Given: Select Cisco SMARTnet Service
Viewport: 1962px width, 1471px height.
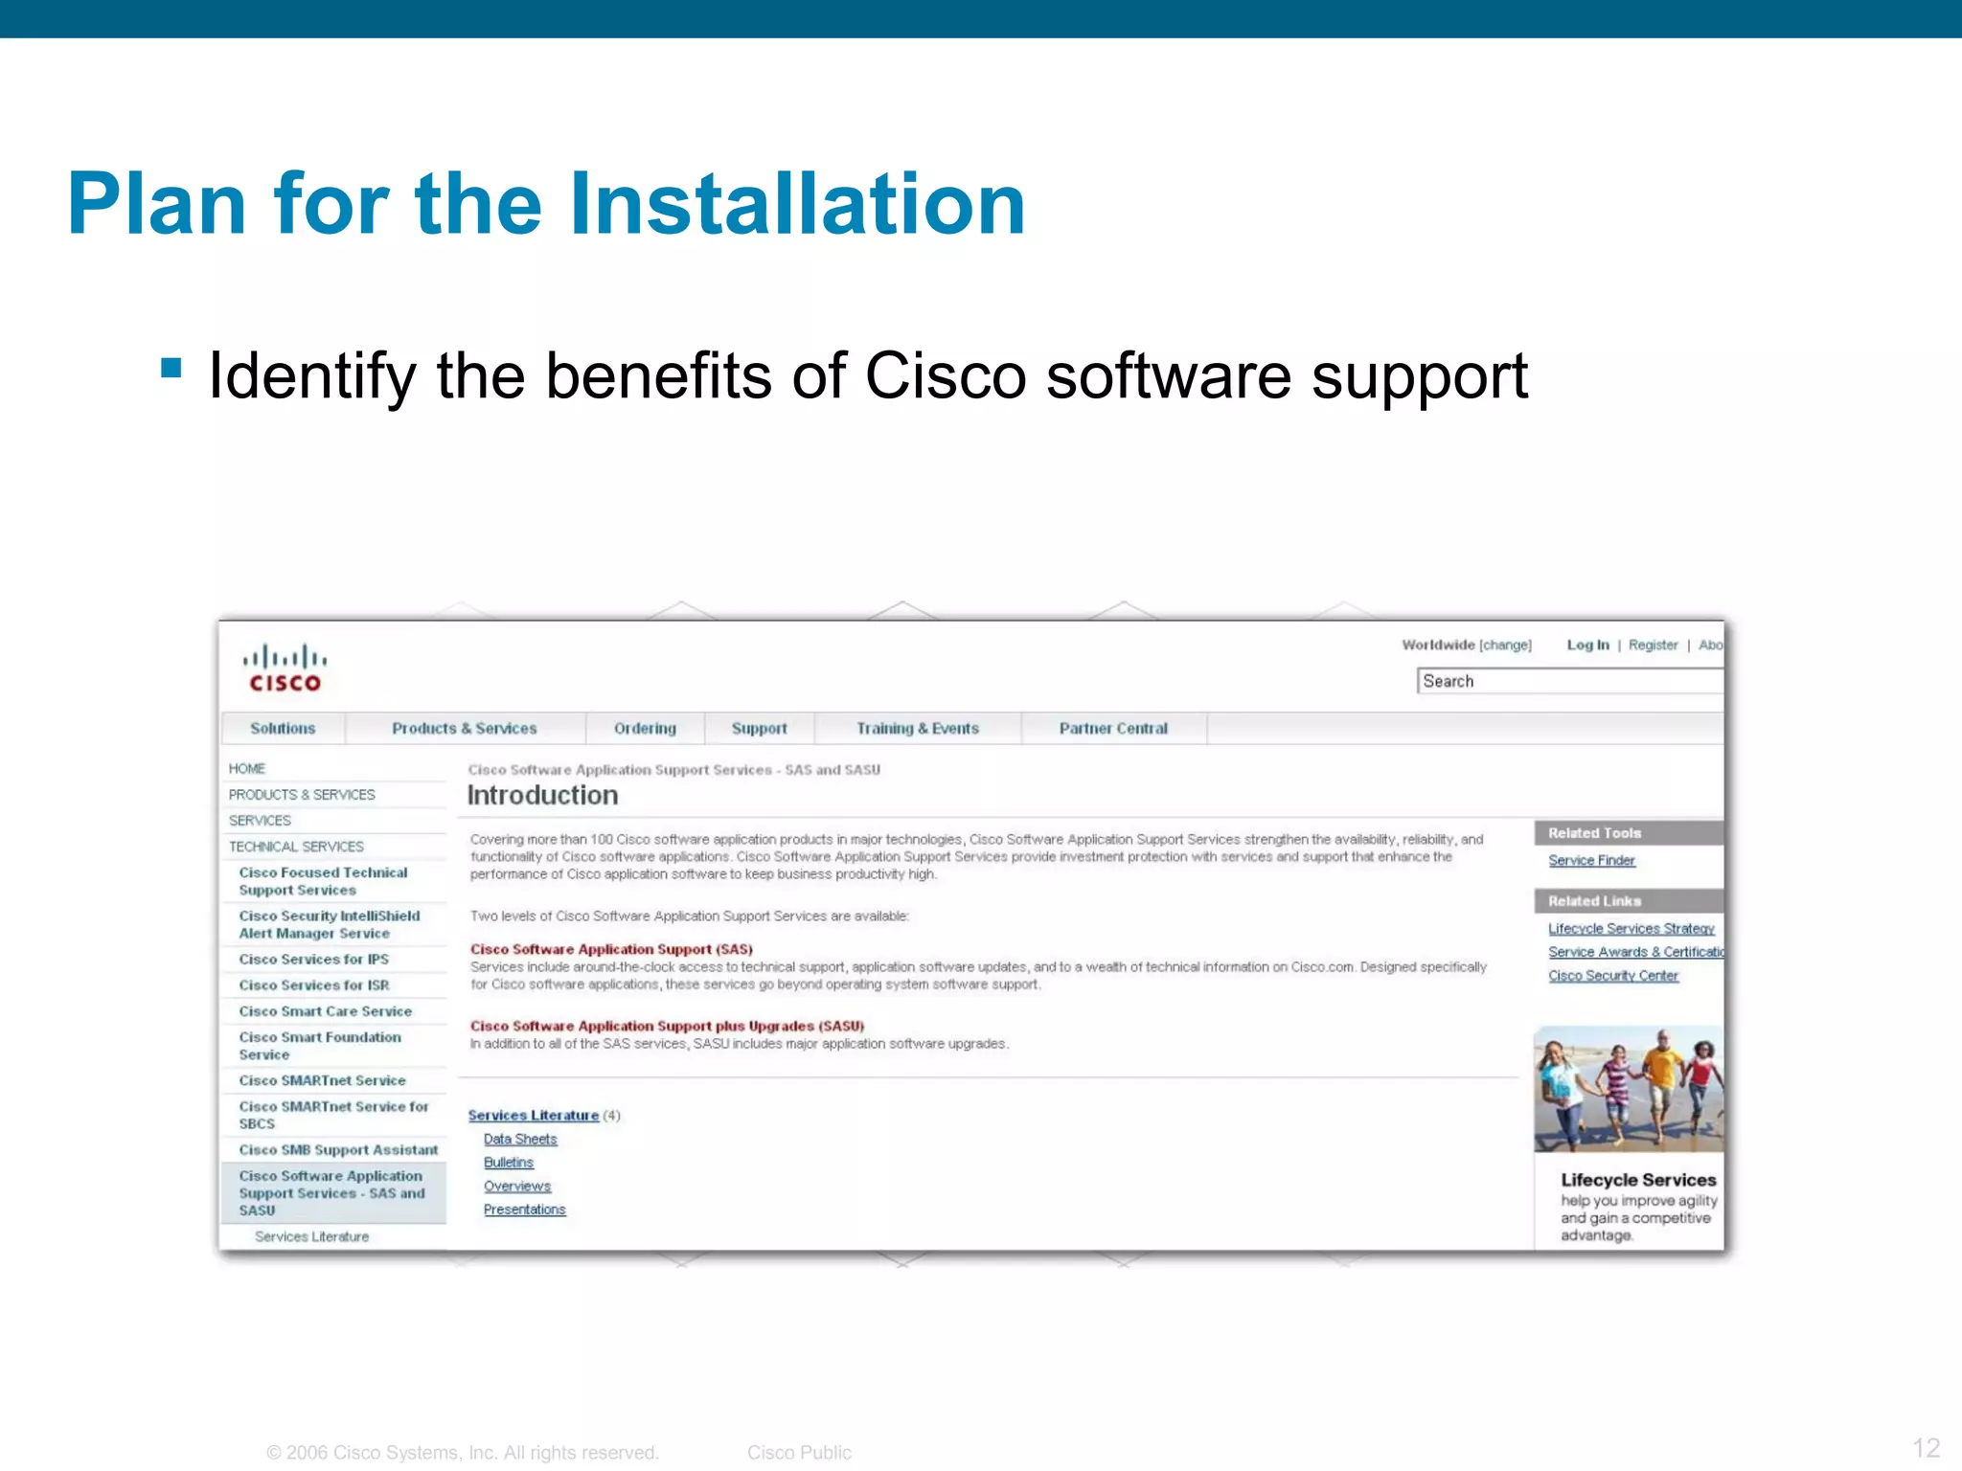Looking at the screenshot, I should coord(322,1080).
